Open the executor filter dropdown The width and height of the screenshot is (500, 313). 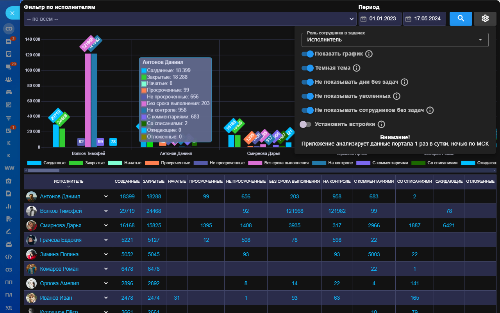(190, 19)
